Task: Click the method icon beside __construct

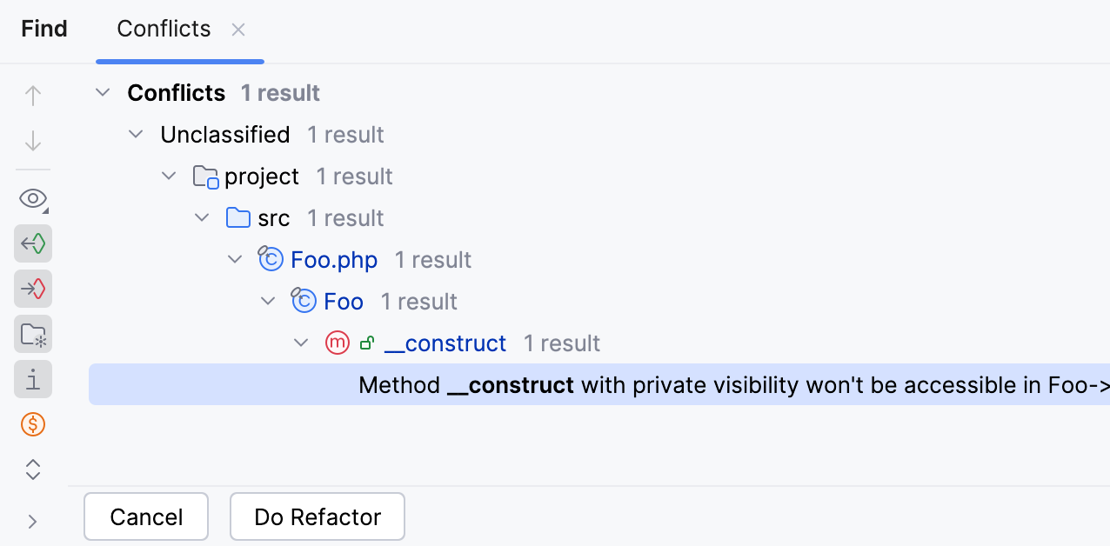Action: [338, 343]
